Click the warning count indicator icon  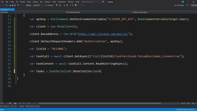[15, 103]
